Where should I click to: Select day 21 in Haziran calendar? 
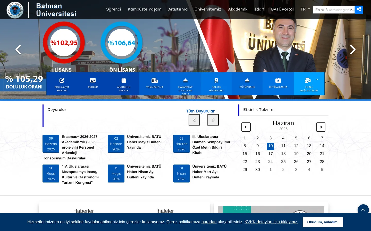322,154
